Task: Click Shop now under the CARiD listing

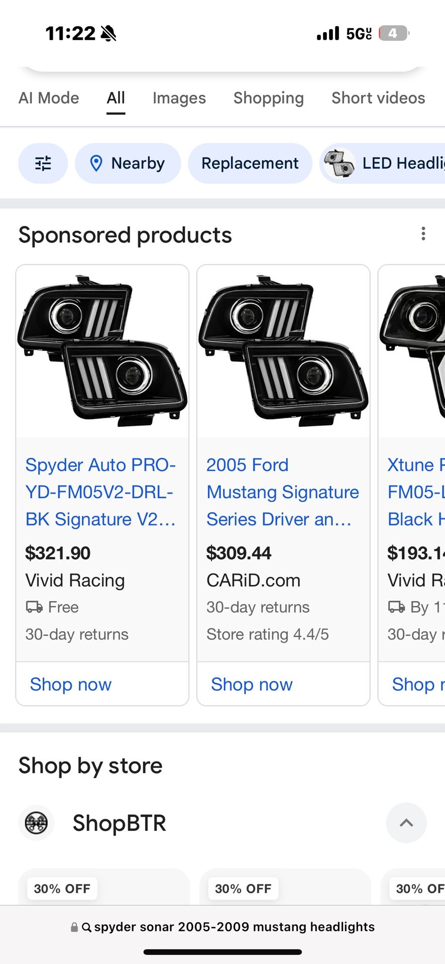Action: click(251, 684)
